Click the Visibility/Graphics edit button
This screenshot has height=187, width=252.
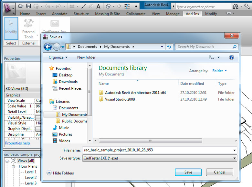(38, 118)
